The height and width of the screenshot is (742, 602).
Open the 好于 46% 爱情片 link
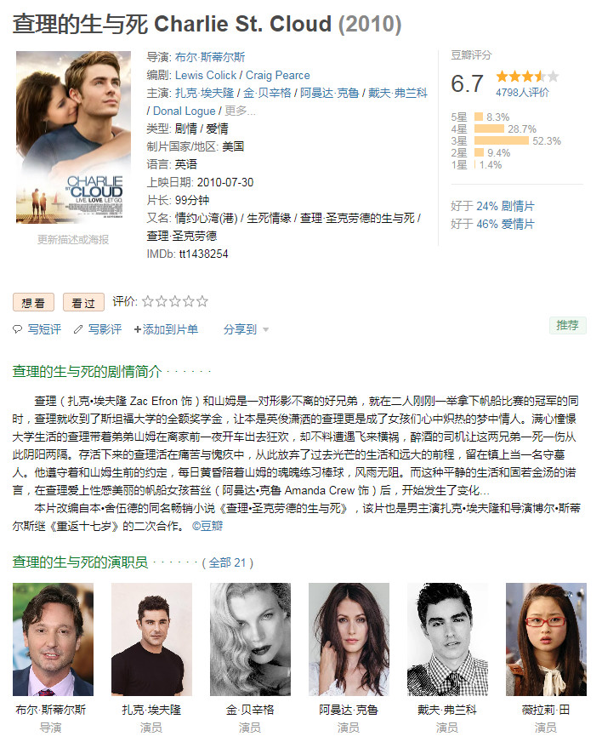492,224
